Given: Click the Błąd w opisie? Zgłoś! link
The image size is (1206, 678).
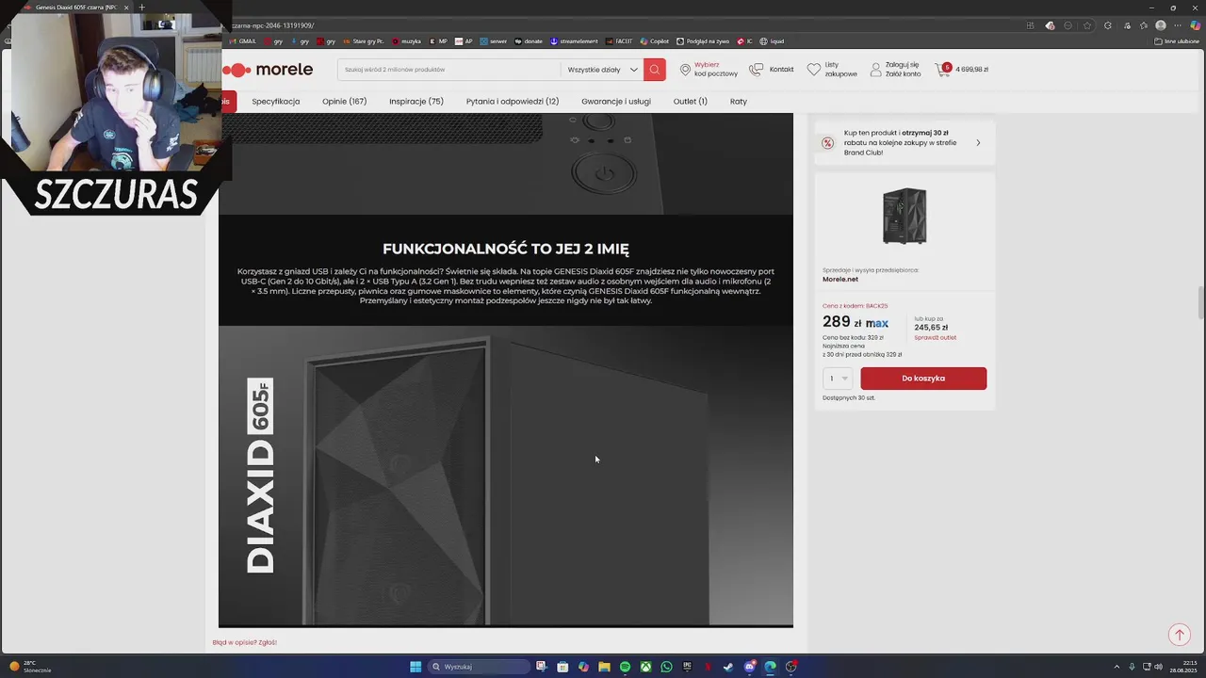Looking at the screenshot, I should click(x=245, y=642).
